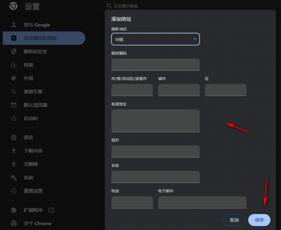The height and width of the screenshot is (230, 281).
Task: Click the Chrome icon for 关于 Chrome
Action: [14, 223]
